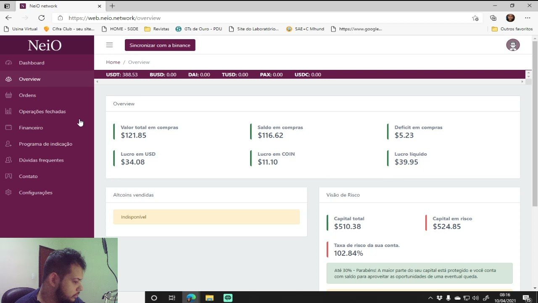The height and width of the screenshot is (303, 538).
Task: Open the green chat app taskbar icon
Action: click(x=228, y=298)
